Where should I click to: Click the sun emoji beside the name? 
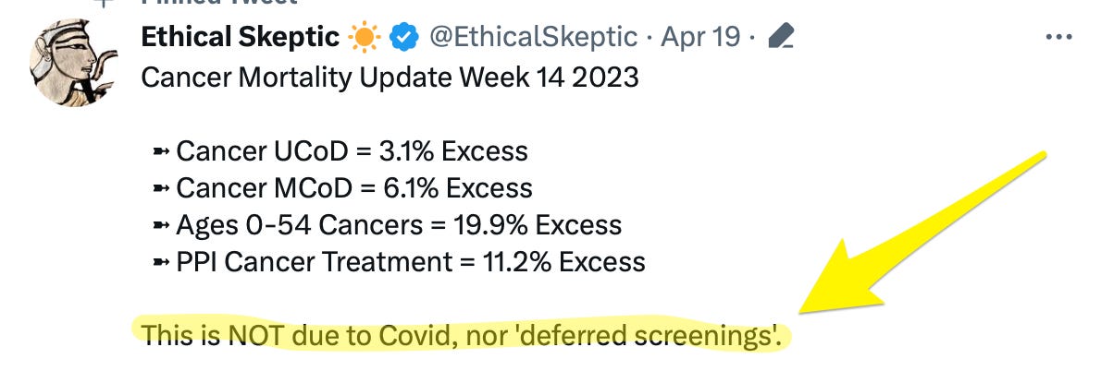point(362,37)
